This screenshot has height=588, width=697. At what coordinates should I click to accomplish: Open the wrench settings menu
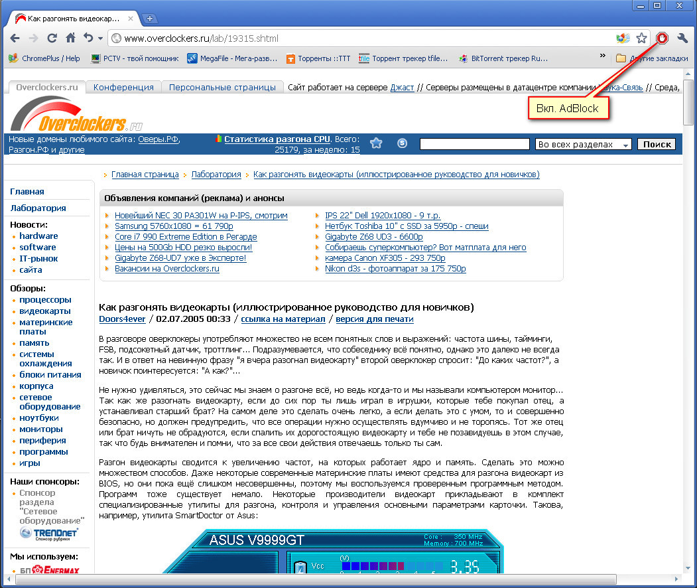tap(682, 38)
